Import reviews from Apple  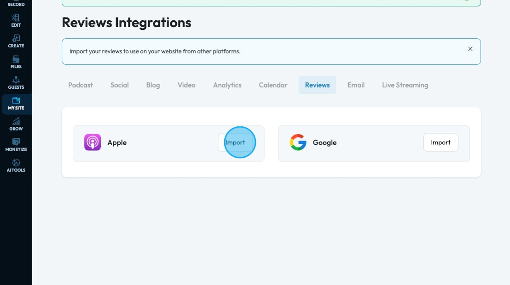coord(235,142)
